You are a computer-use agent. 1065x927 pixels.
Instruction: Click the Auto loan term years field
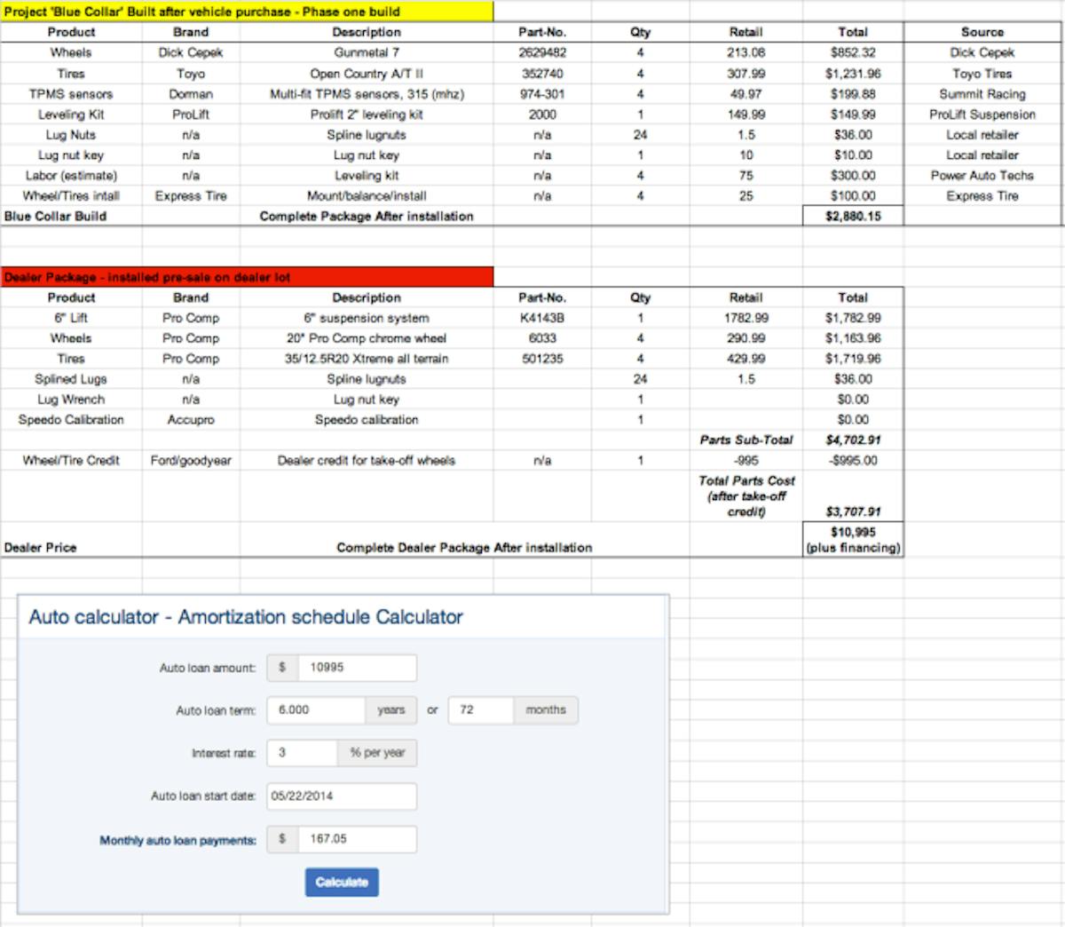pyautogui.click(x=315, y=709)
